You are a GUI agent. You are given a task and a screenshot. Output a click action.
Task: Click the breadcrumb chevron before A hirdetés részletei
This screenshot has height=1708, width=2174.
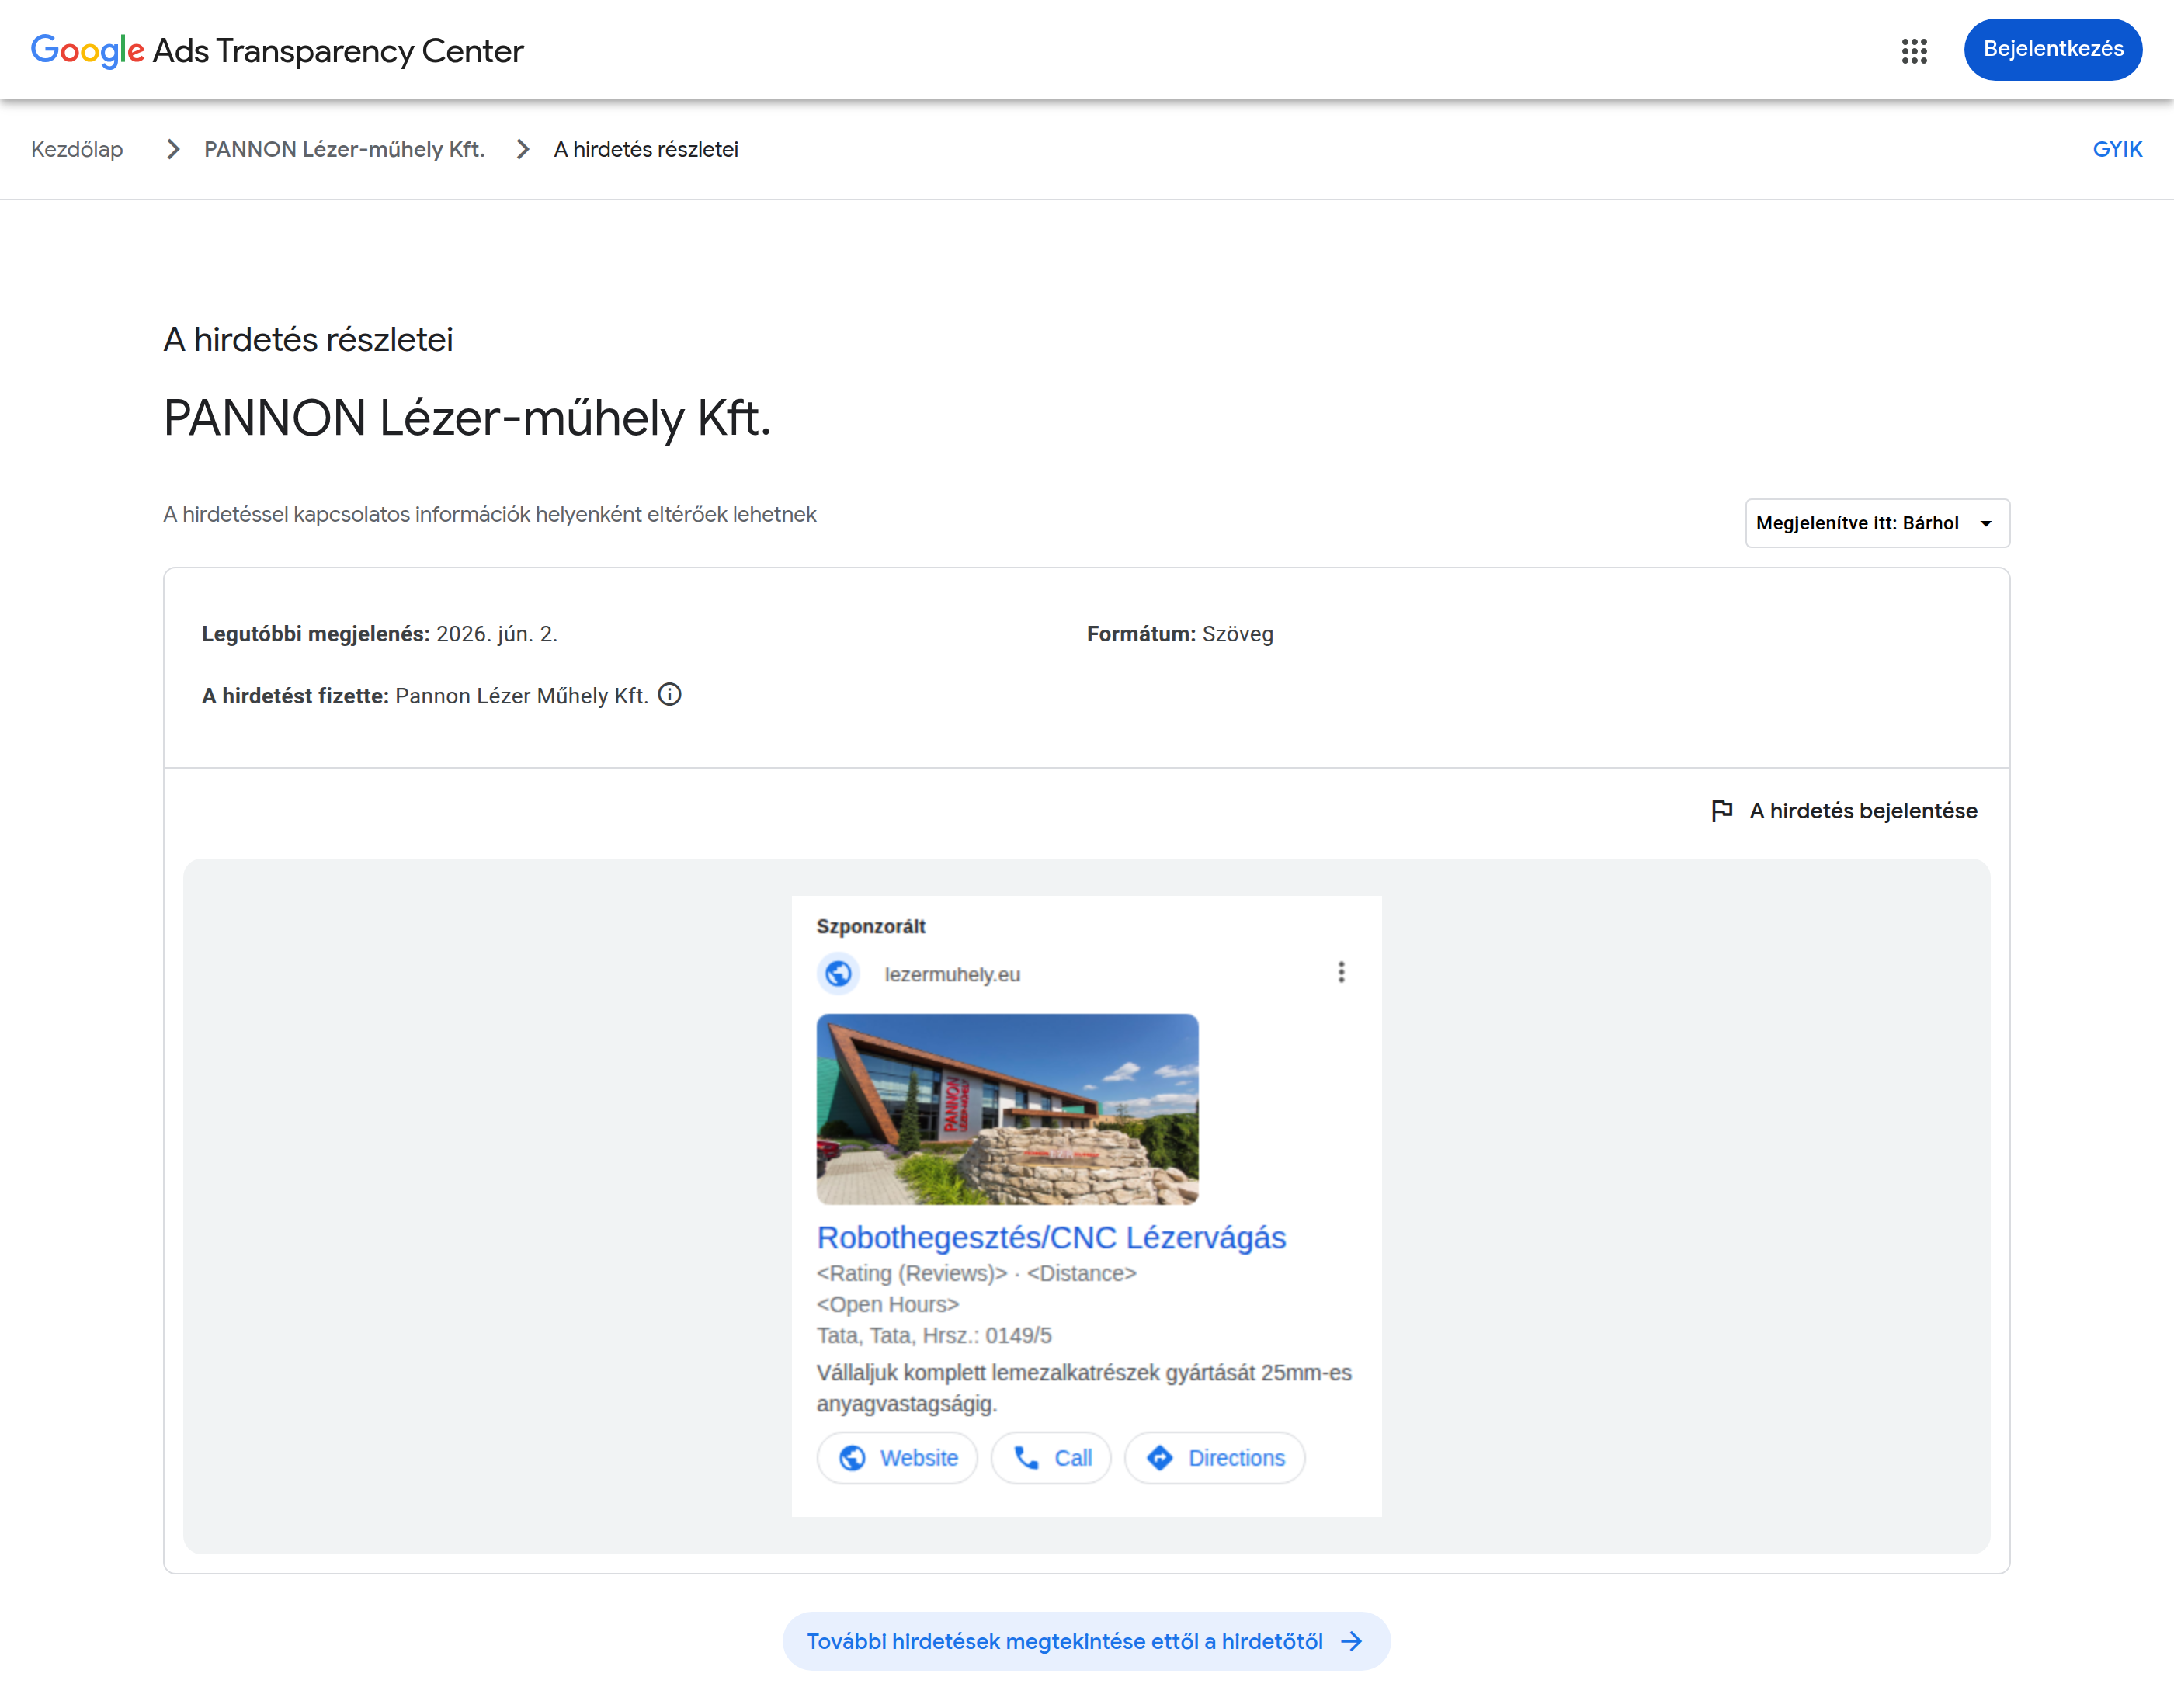coord(522,149)
